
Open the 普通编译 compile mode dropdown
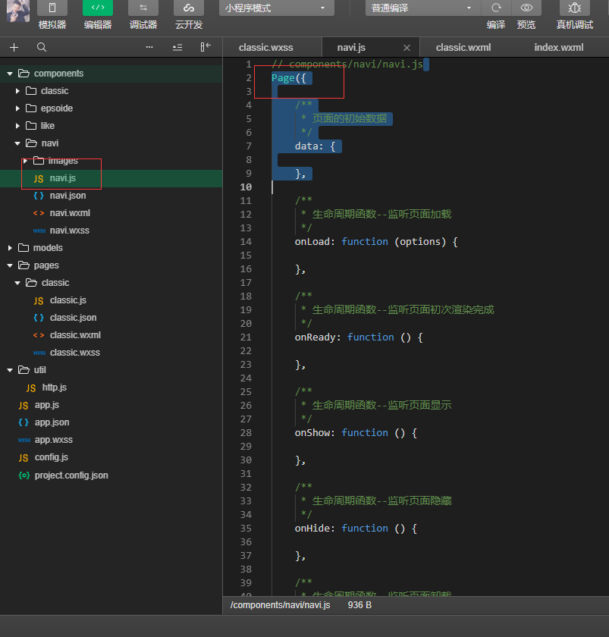coord(423,8)
